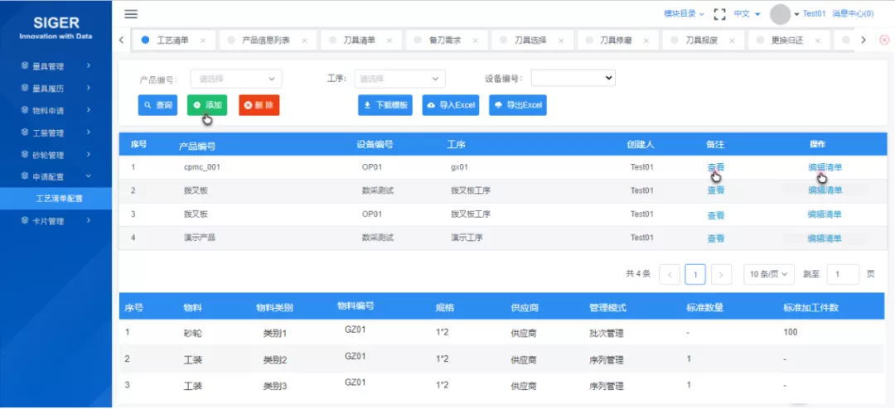This screenshot has height=409, width=895.
Task: Click the blue 查询 search button
Action: tap(157, 105)
